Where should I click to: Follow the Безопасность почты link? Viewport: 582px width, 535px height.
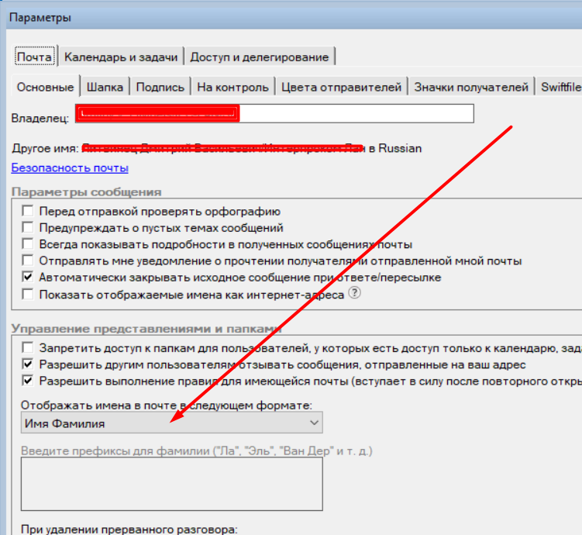click(x=70, y=167)
